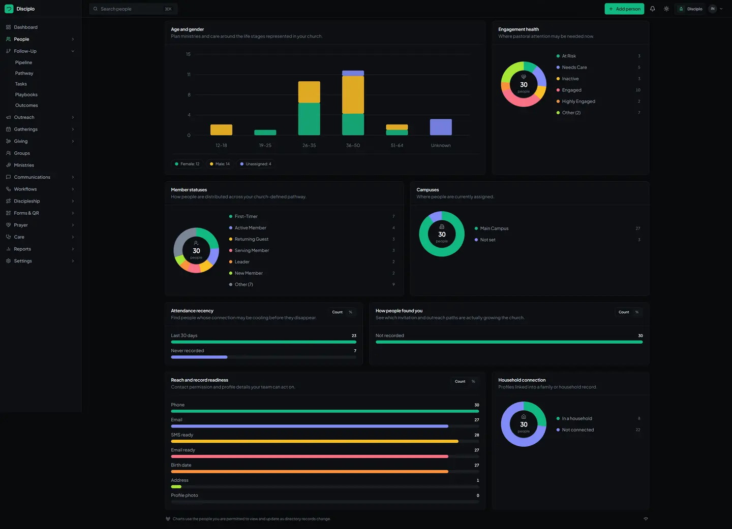
Task: Expand the Outreach submenu chevron
Action: click(x=73, y=117)
